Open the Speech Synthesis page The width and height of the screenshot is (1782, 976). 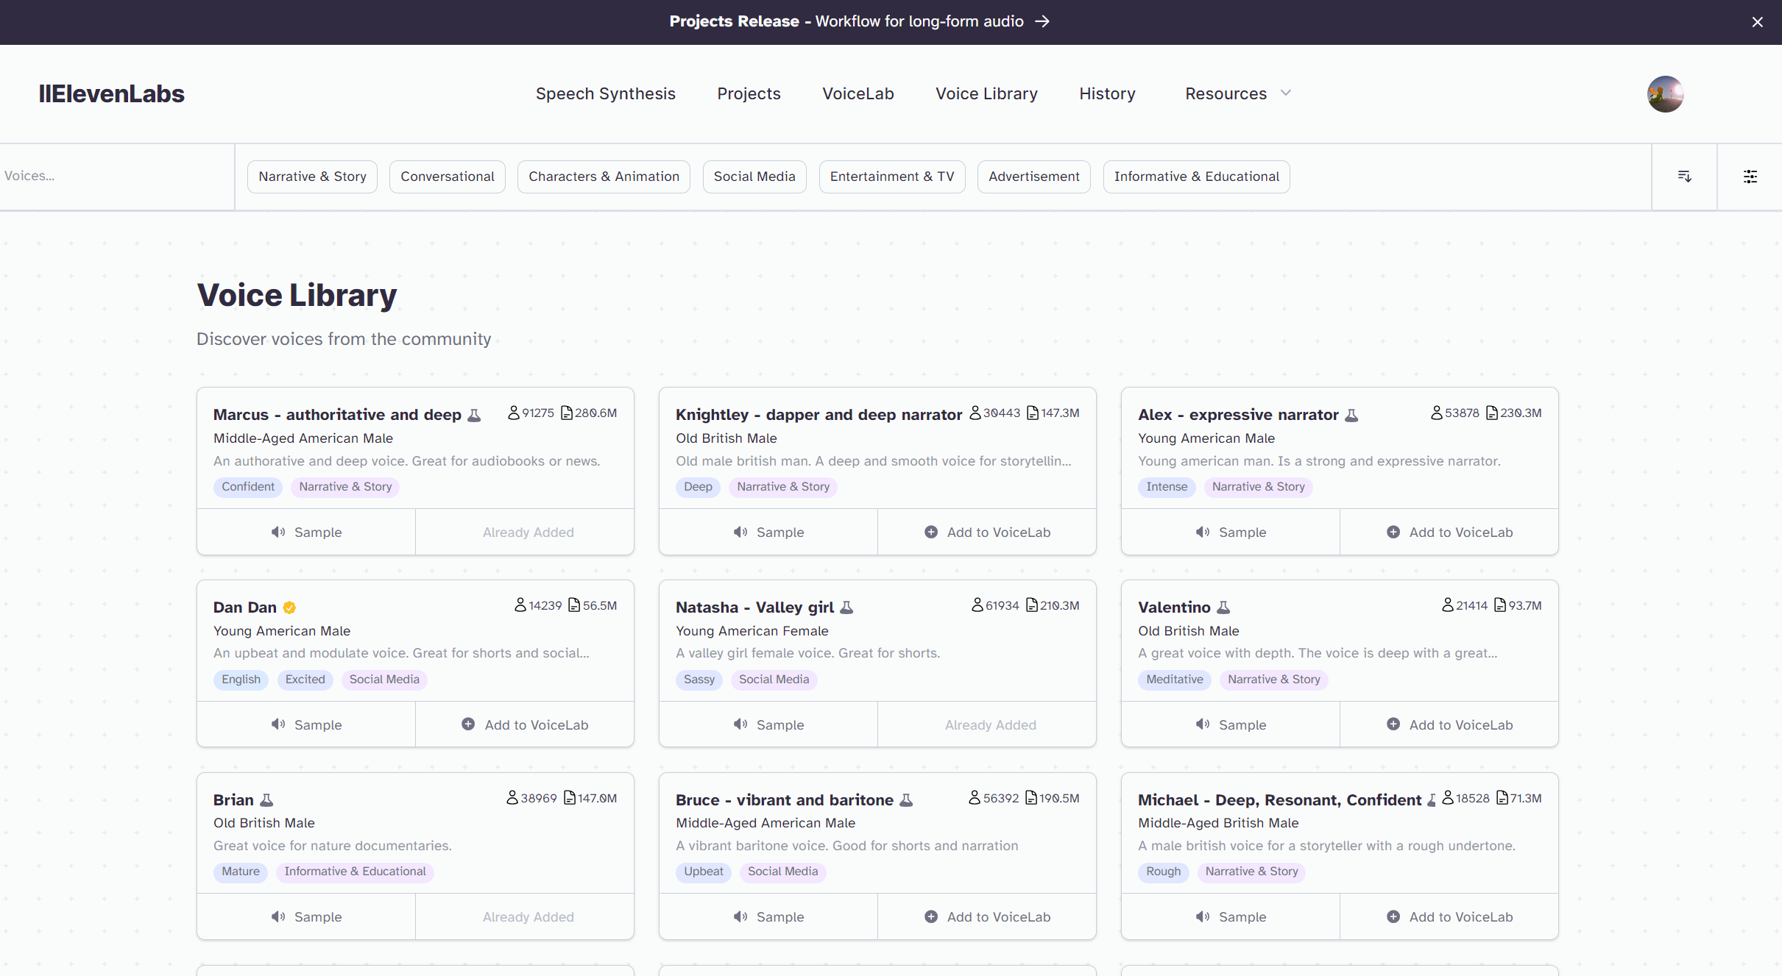pyautogui.click(x=605, y=93)
